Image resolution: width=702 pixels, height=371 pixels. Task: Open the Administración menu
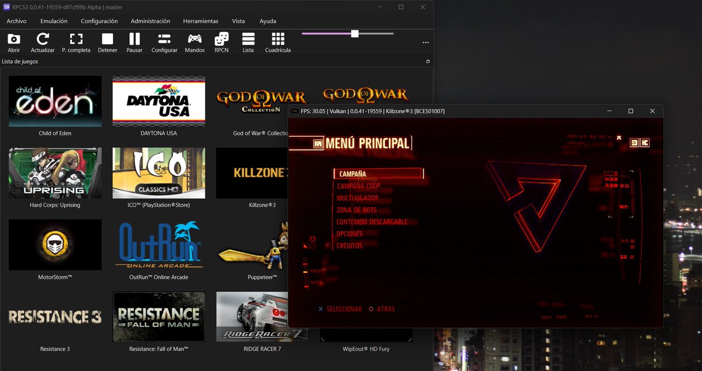tap(150, 21)
